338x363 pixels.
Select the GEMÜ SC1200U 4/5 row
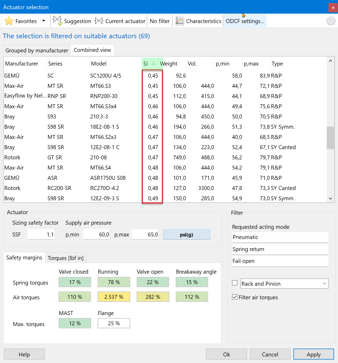(x=165, y=76)
